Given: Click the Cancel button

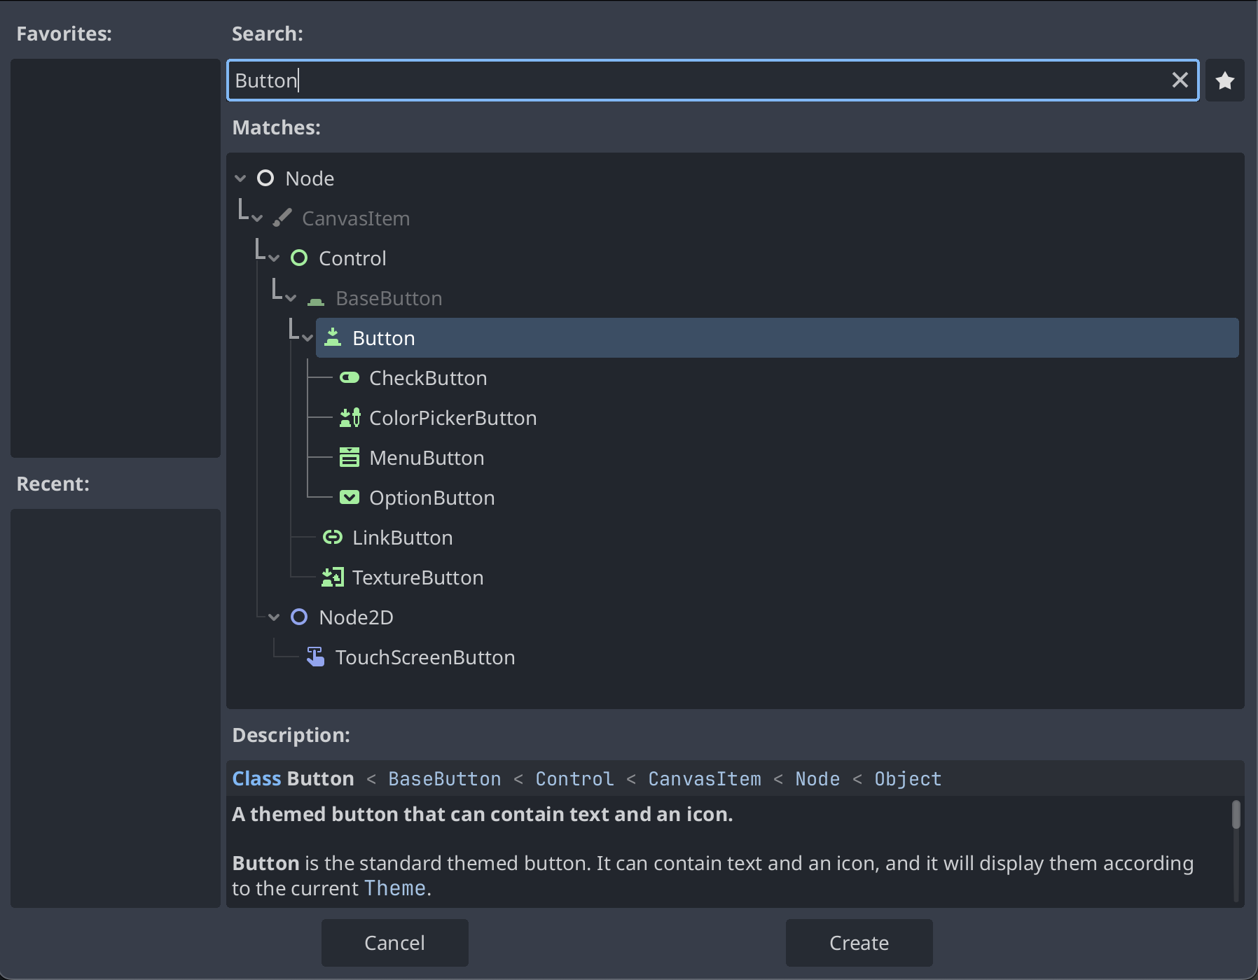Looking at the screenshot, I should click(x=394, y=942).
